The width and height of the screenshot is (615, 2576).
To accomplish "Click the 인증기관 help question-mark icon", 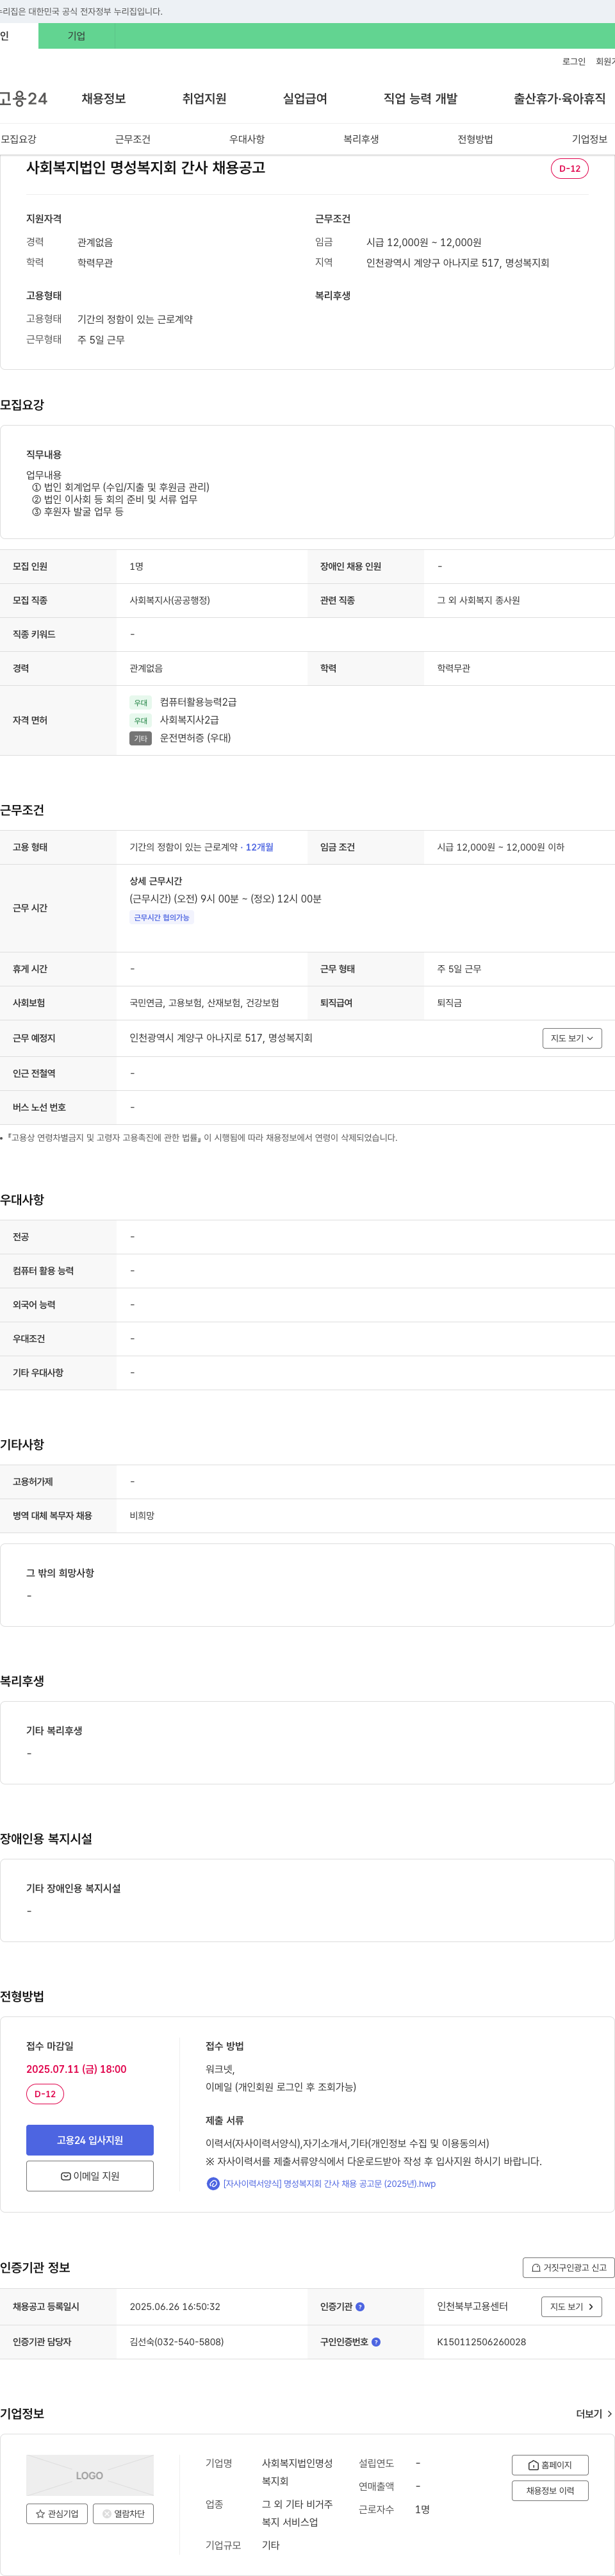I will click(x=360, y=2306).
